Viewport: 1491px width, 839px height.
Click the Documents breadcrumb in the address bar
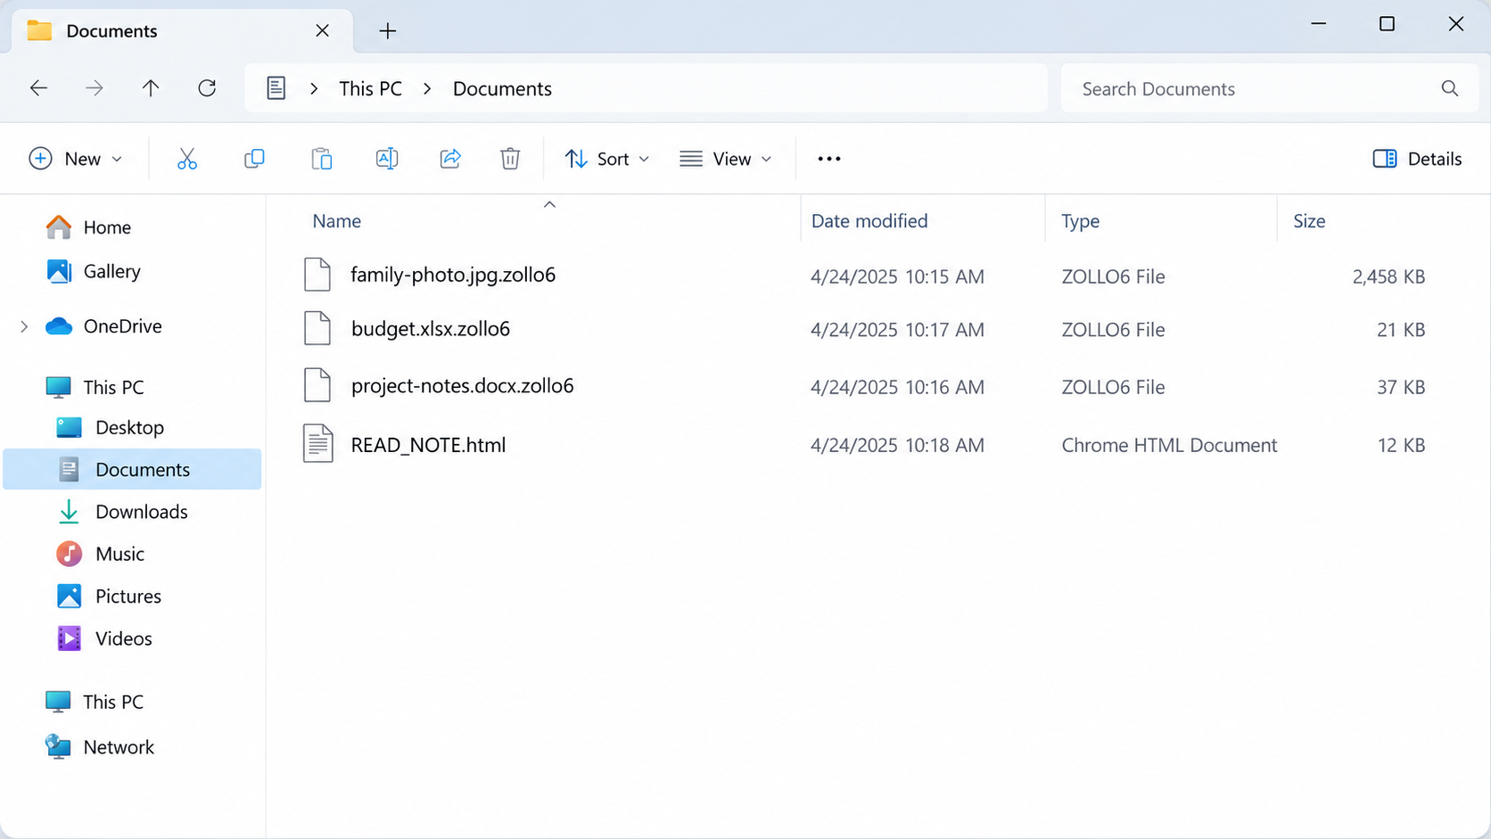502,88
